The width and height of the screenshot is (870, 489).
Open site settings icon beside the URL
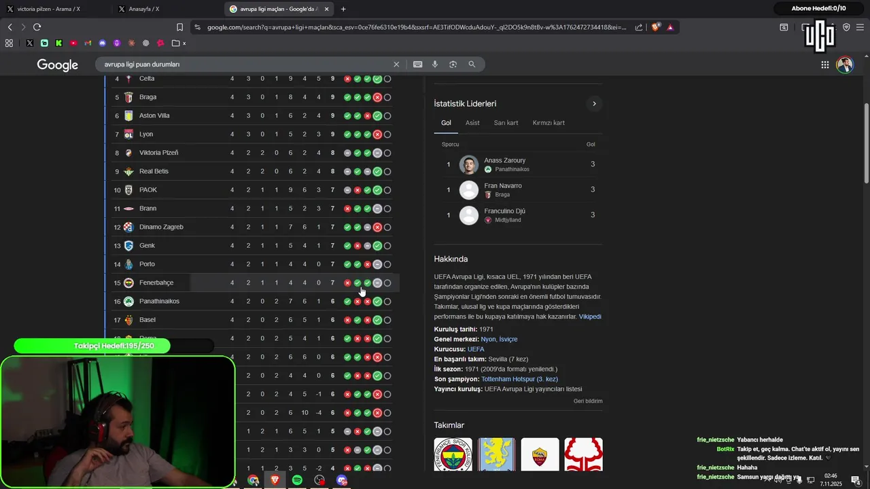pyautogui.click(x=197, y=27)
